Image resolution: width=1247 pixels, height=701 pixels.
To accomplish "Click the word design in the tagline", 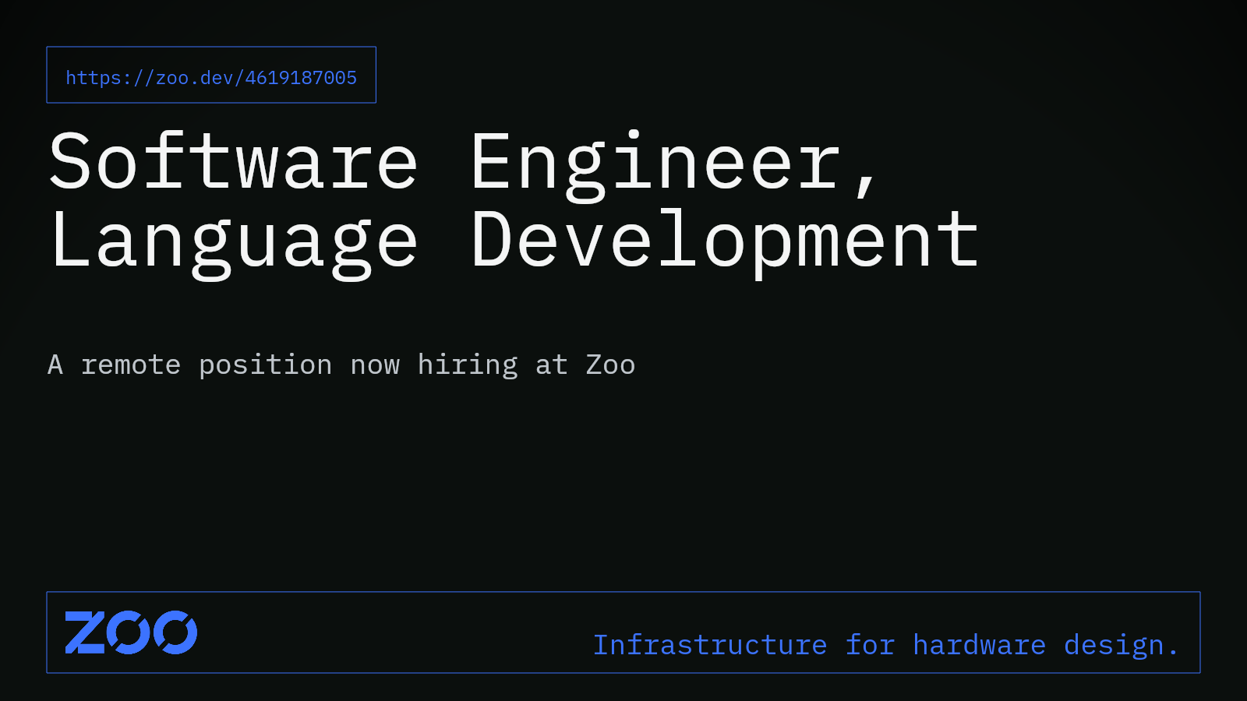I will point(1114,645).
